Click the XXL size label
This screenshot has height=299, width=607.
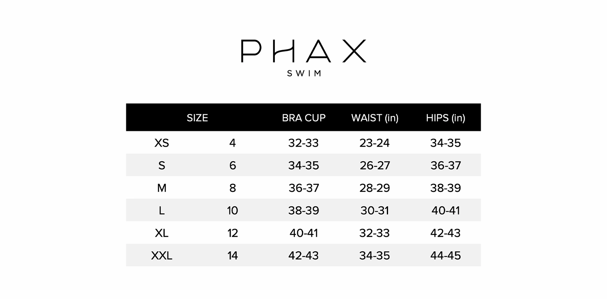tap(161, 256)
